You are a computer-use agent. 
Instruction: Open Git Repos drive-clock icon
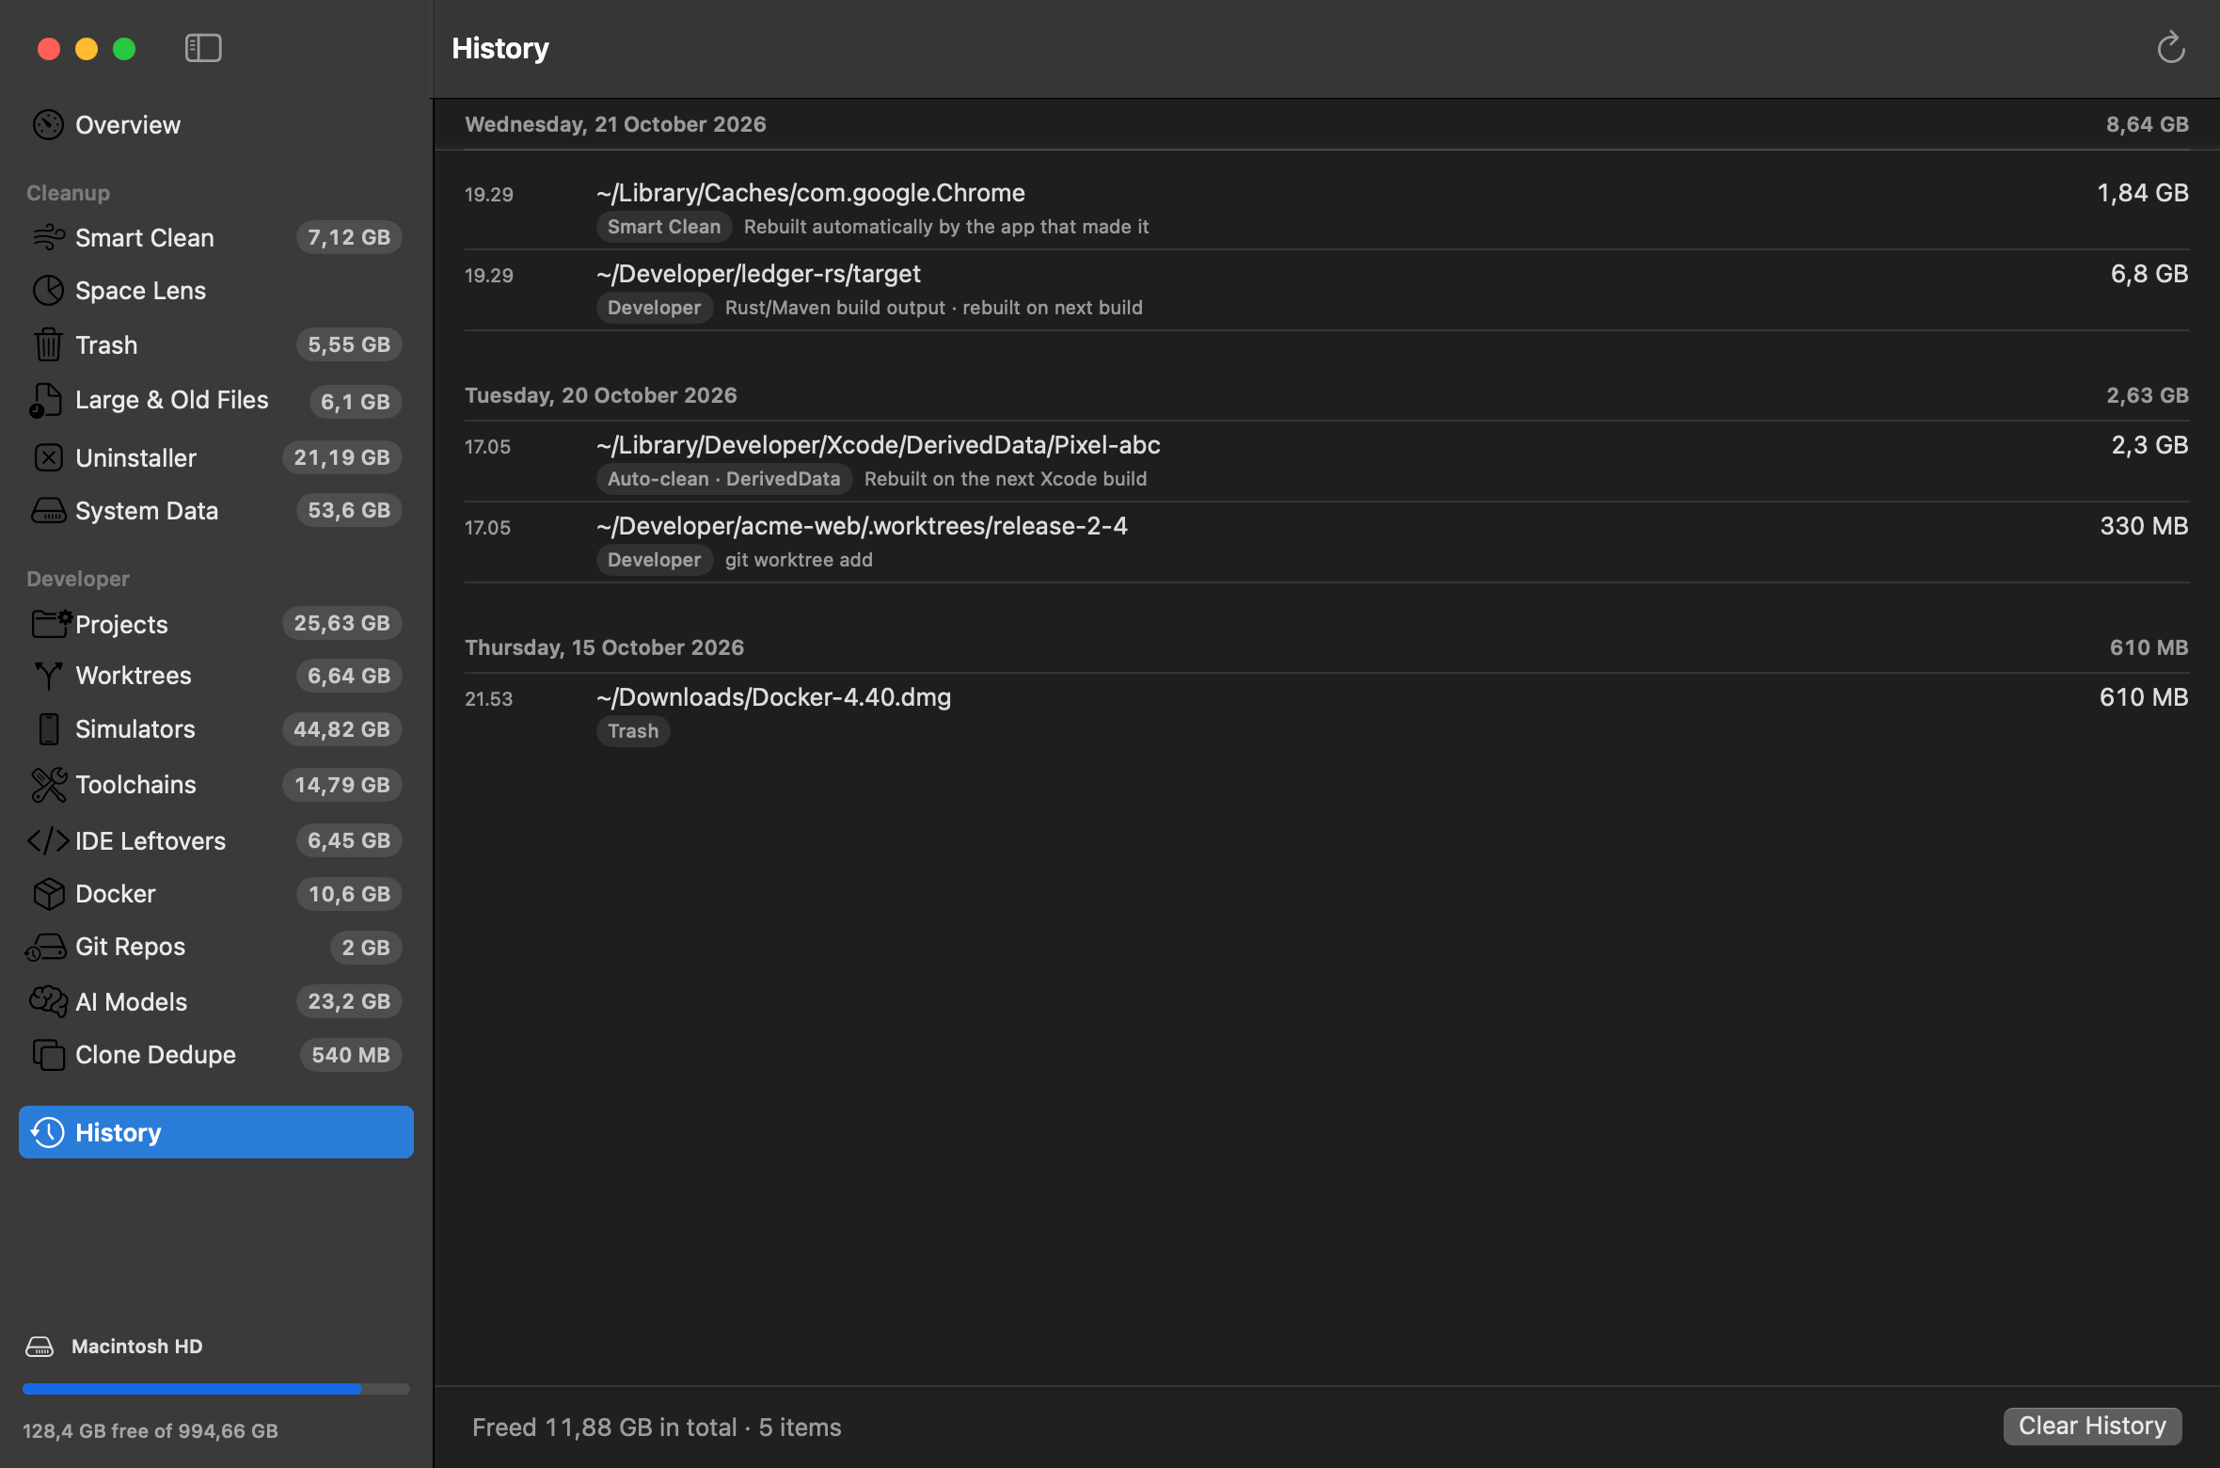[x=46, y=947]
